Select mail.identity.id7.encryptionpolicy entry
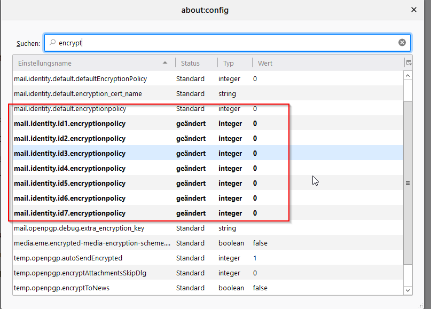This screenshot has width=431, height=309. [x=69, y=213]
